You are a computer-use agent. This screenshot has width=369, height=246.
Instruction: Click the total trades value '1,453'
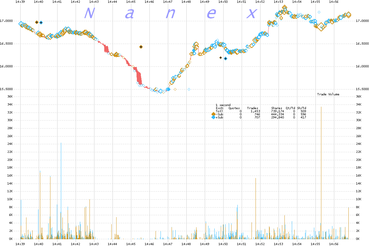pos(255,111)
